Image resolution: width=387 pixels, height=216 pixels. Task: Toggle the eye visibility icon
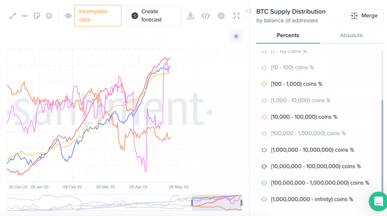[x=68, y=16]
